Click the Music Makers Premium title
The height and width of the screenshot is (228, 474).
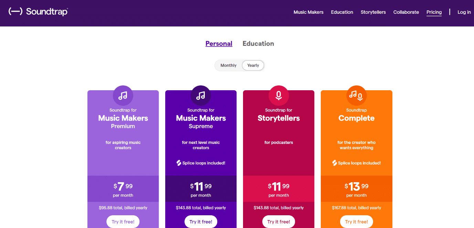[123, 118]
